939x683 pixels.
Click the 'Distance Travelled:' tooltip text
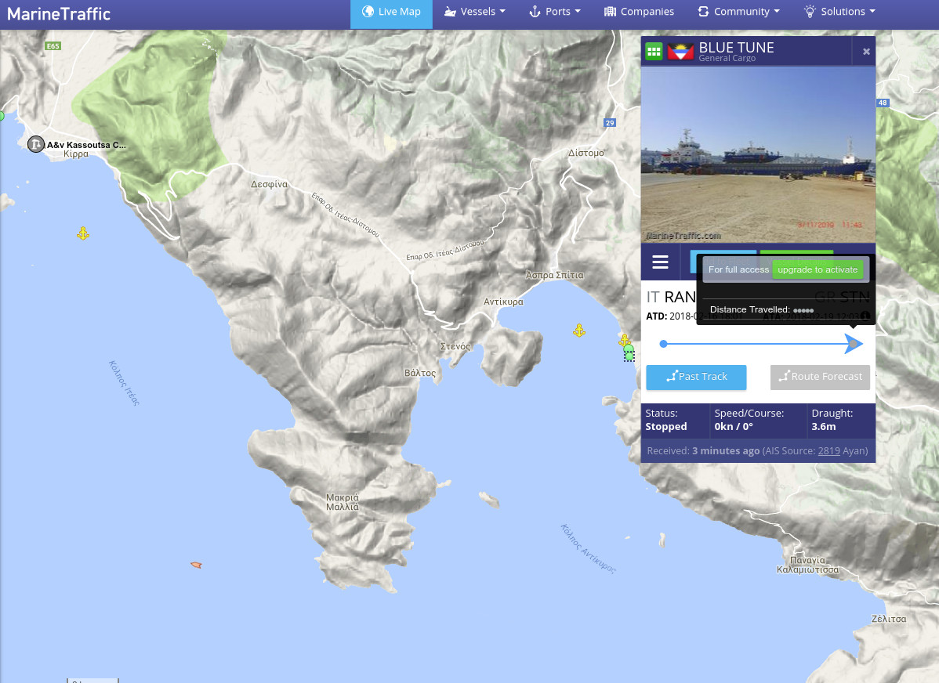point(750,309)
